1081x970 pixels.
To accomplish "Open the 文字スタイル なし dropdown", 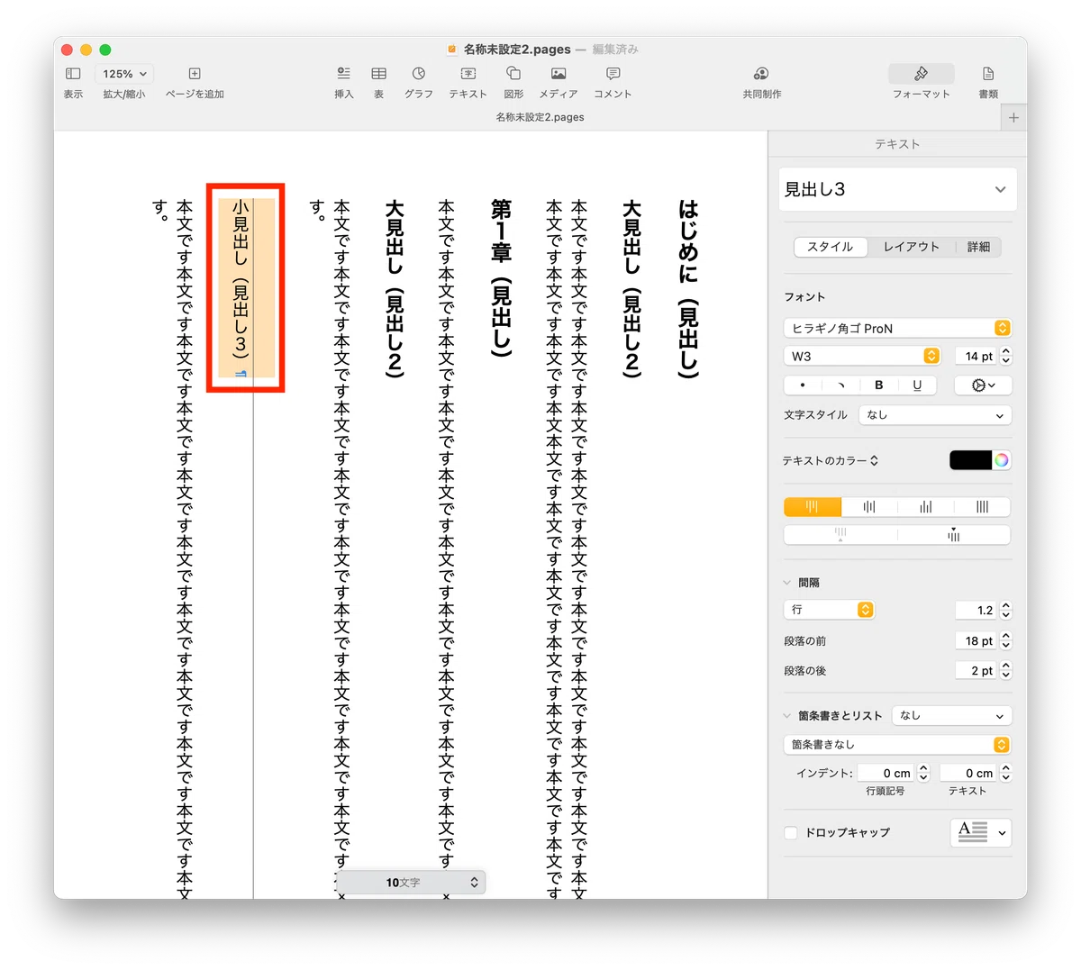I will click(935, 415).
